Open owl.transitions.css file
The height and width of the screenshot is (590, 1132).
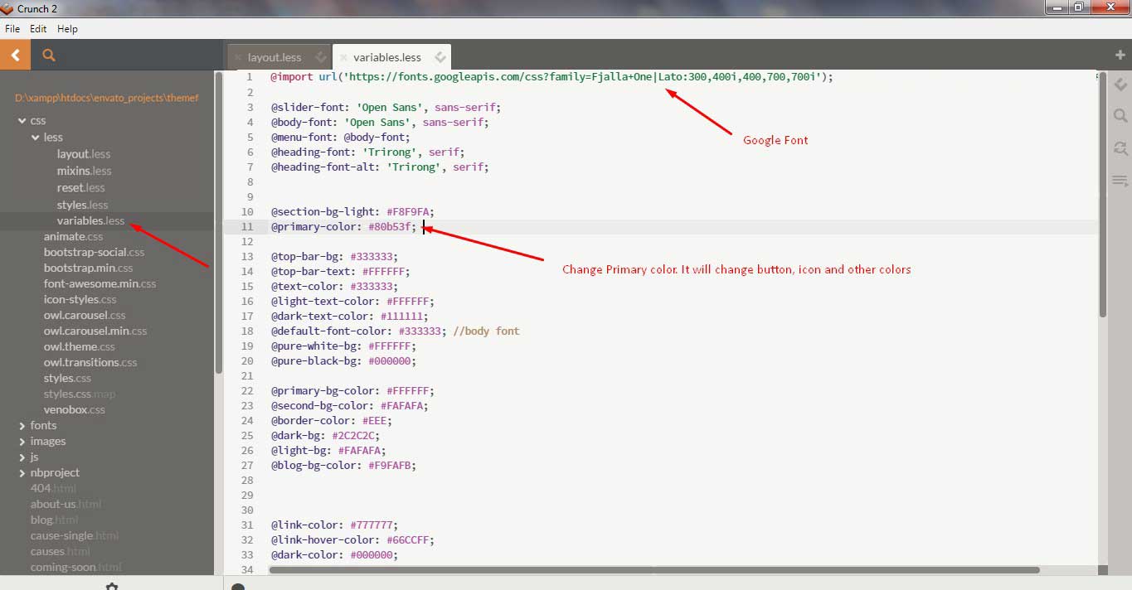pos(90,362)
